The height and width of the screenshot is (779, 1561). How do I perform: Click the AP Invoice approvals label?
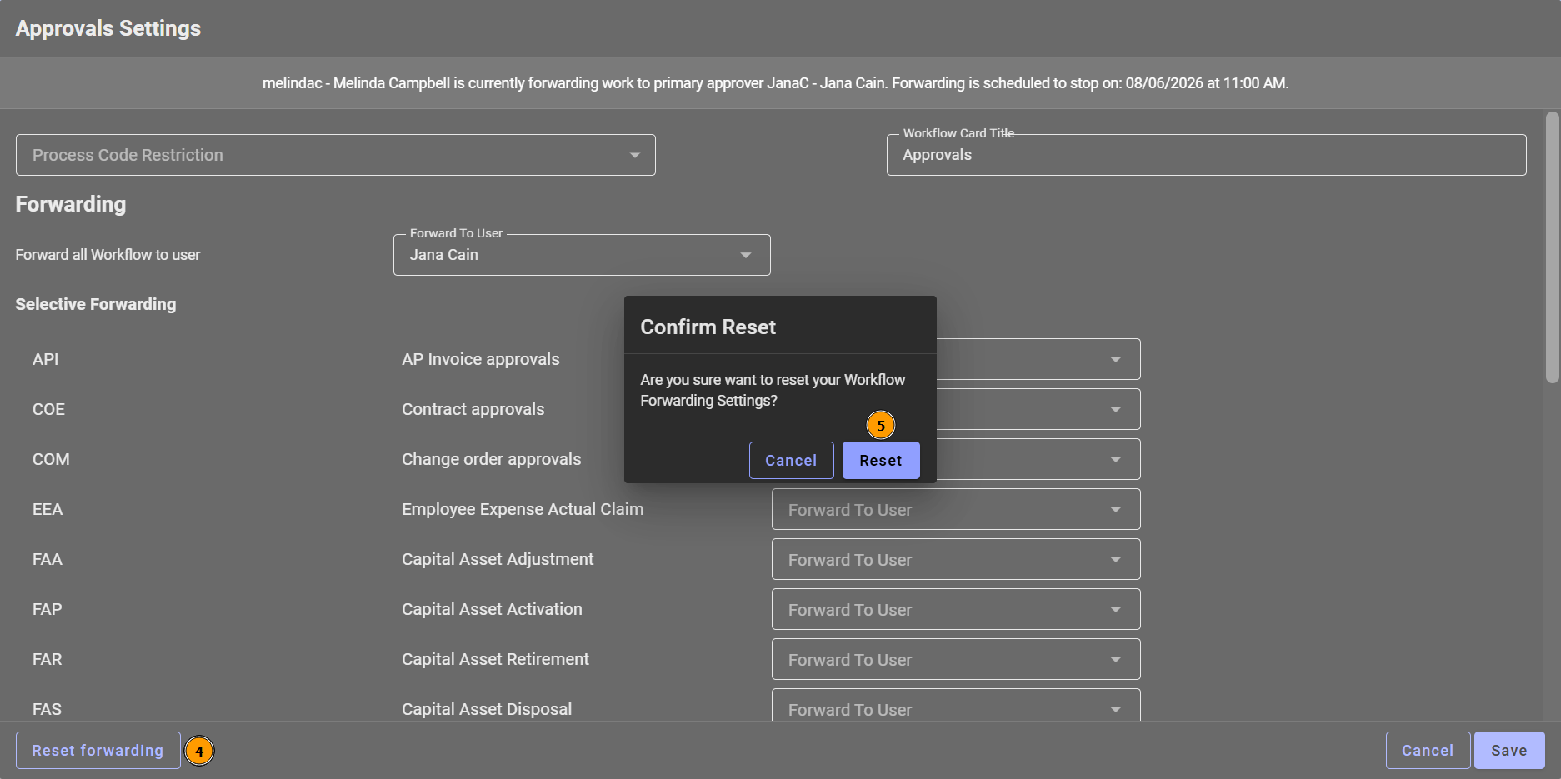[481, 359]
